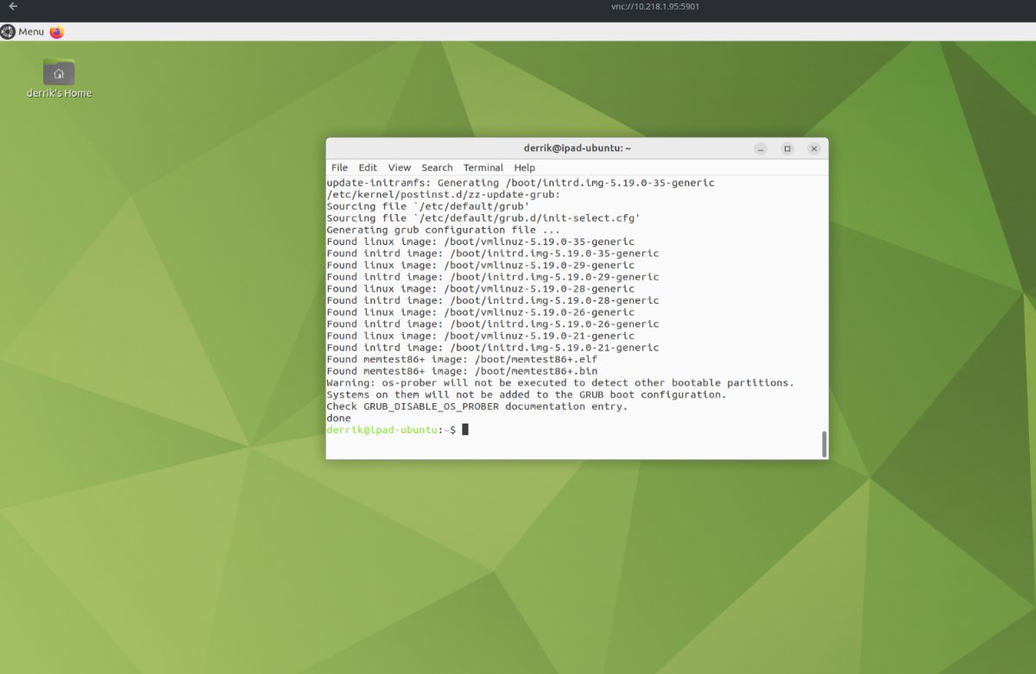Click the blinking cursor at the shell prompt
1036x674 pixels.
pos(464,429)
